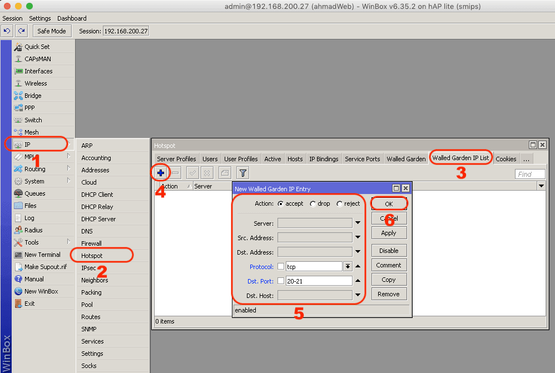Switch to IP Bindings tab
The width and height of the screenshot is (555, 373).
324,159
